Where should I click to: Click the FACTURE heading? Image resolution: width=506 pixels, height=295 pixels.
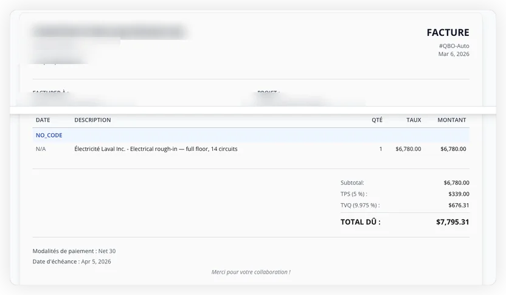(447, 33)
